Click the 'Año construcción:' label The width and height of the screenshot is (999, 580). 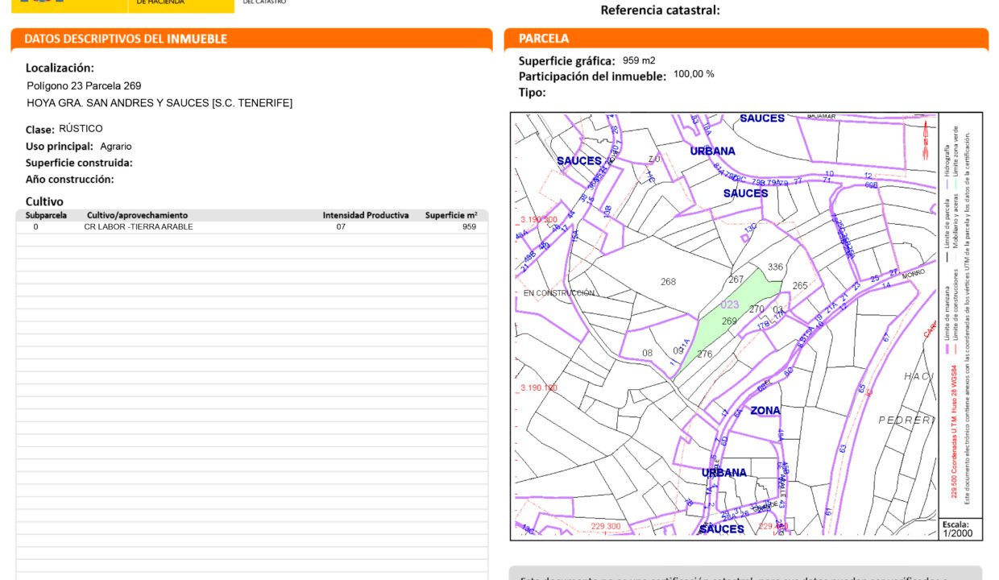[x=69, y=180]
